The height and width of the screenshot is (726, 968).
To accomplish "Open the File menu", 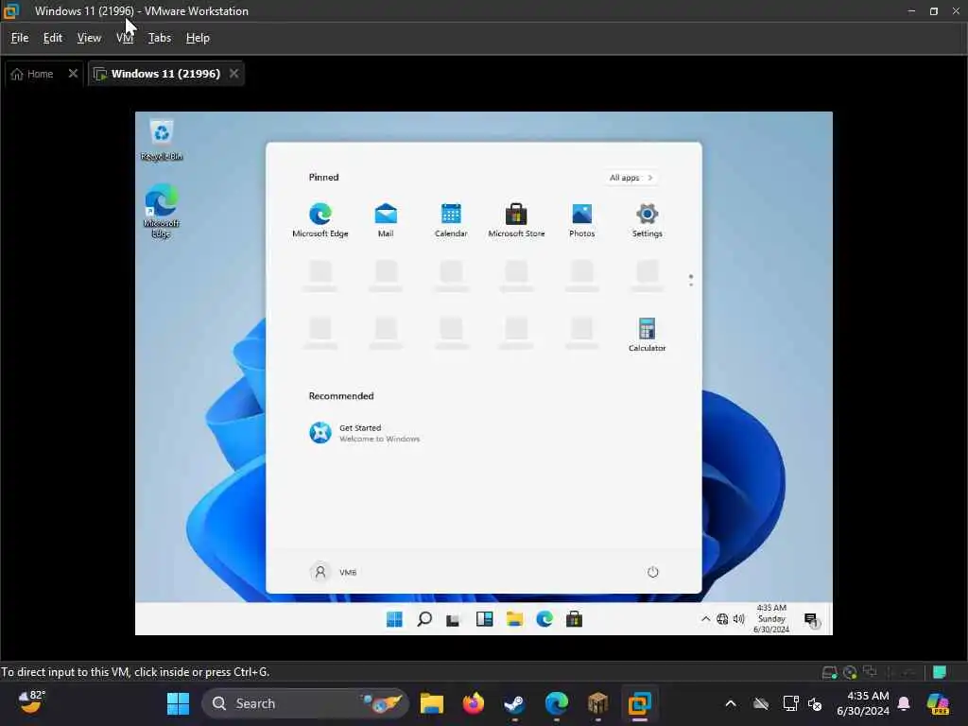I will tap(20, 38).
